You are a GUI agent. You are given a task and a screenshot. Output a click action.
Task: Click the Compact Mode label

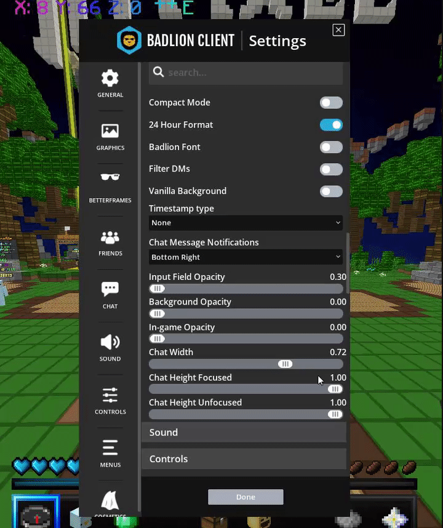(x=180, y=102)
